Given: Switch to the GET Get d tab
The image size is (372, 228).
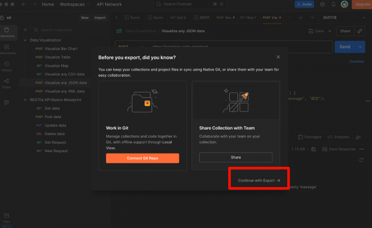Looking at the screenshot, I should click(x=178, y=17).
